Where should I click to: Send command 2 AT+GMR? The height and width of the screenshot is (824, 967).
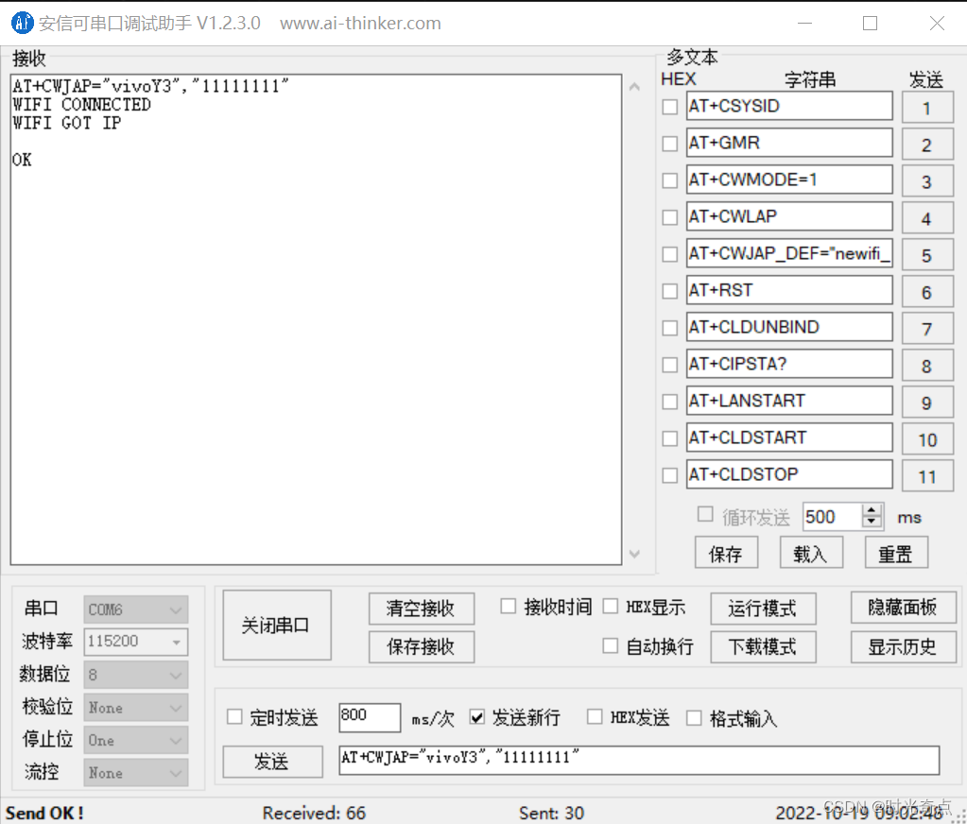point(927,145)
